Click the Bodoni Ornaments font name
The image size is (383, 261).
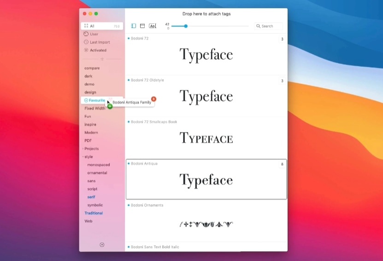147,205
